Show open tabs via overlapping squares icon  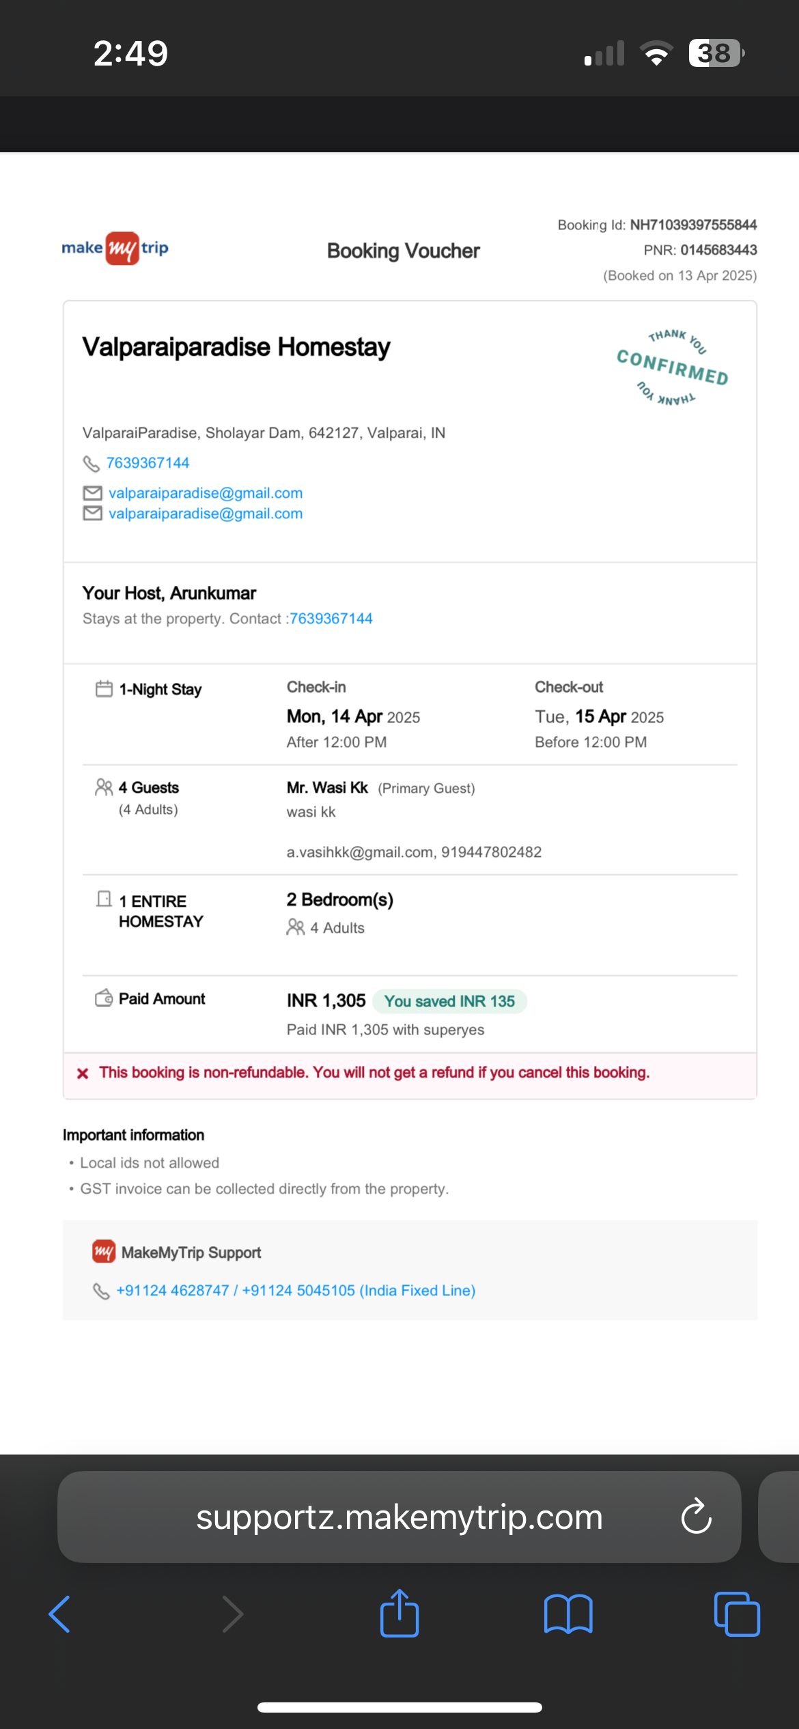[737, 1614]
